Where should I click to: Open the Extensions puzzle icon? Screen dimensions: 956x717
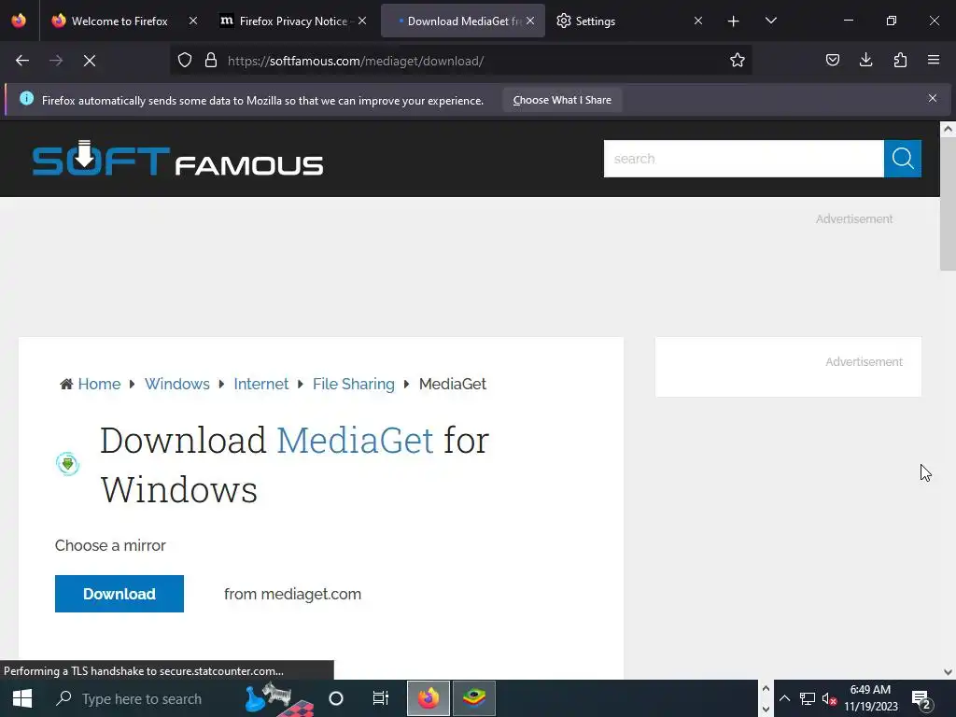point(900,61)
